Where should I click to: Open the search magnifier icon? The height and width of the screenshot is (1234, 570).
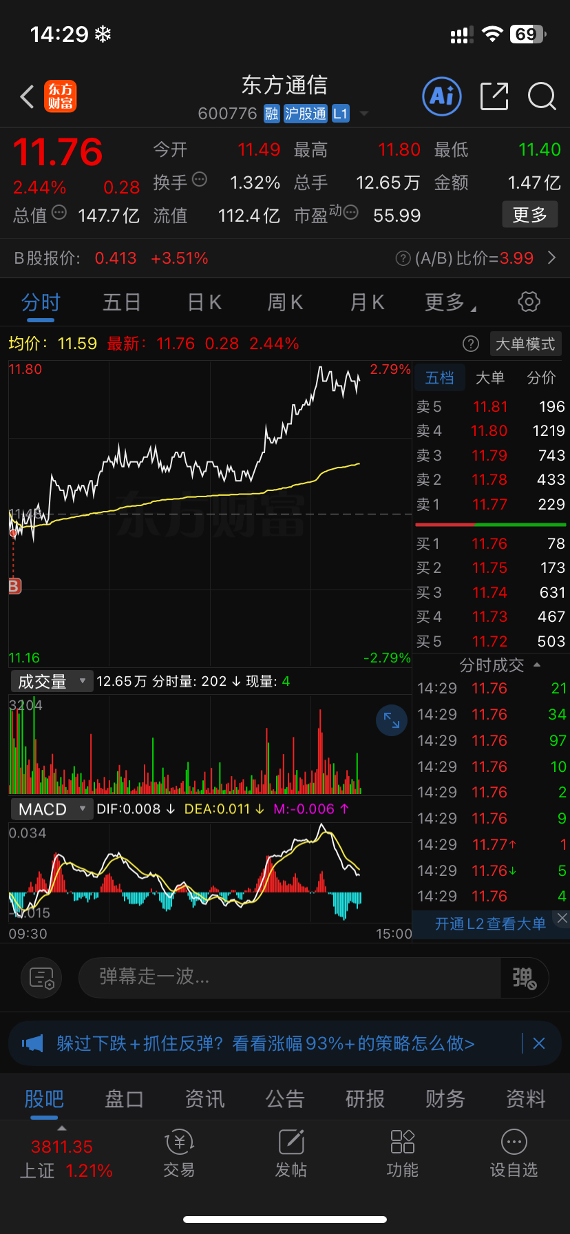pyautogui.click(x=542, y=96)
